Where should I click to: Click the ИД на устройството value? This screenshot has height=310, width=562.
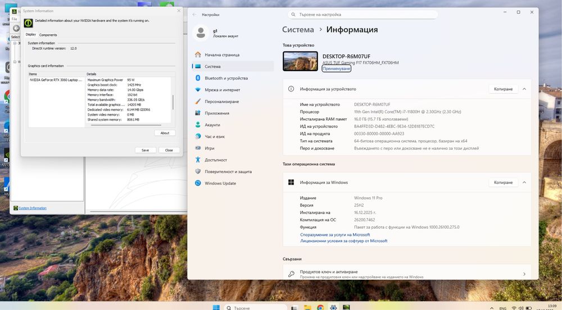pos(395,127)
